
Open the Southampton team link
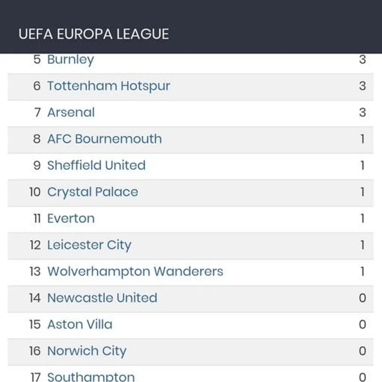(x=91, y=376)
